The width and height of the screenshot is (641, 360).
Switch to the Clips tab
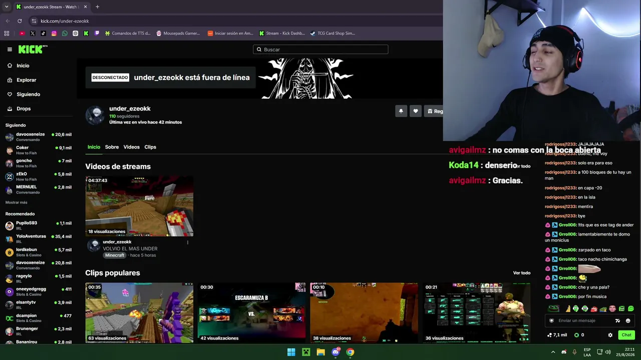click(x=150, y=147)
